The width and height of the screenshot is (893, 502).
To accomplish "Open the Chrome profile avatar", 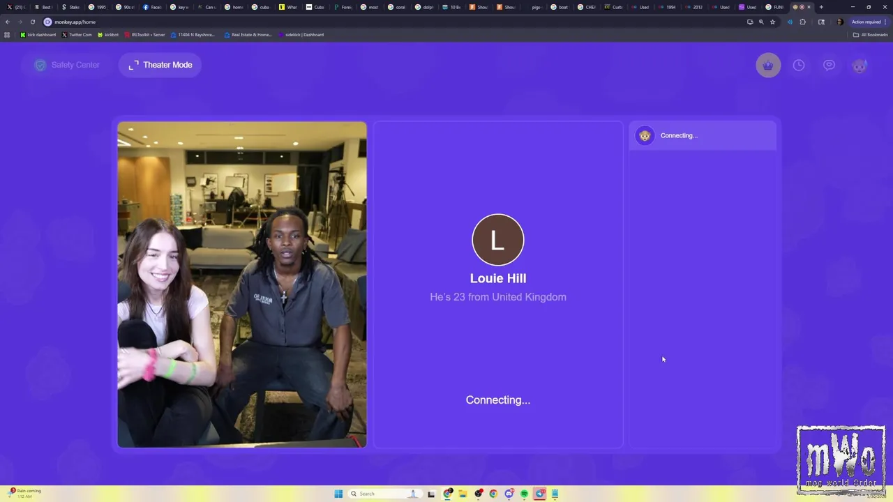I will click(839, 22).
